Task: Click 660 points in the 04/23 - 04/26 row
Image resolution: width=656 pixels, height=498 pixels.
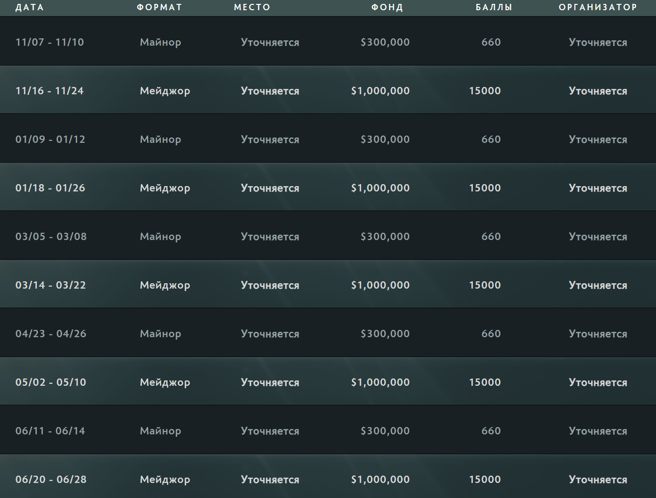Action: pyautogui.click(x=491, y=334)
